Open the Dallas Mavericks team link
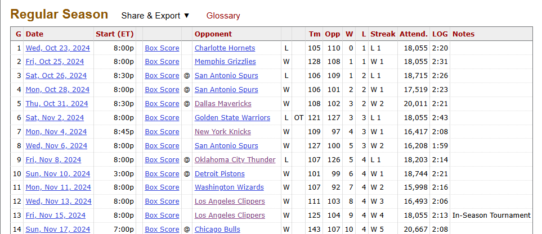This screenshot has height=234, width=542. click(x=223, y=104)
